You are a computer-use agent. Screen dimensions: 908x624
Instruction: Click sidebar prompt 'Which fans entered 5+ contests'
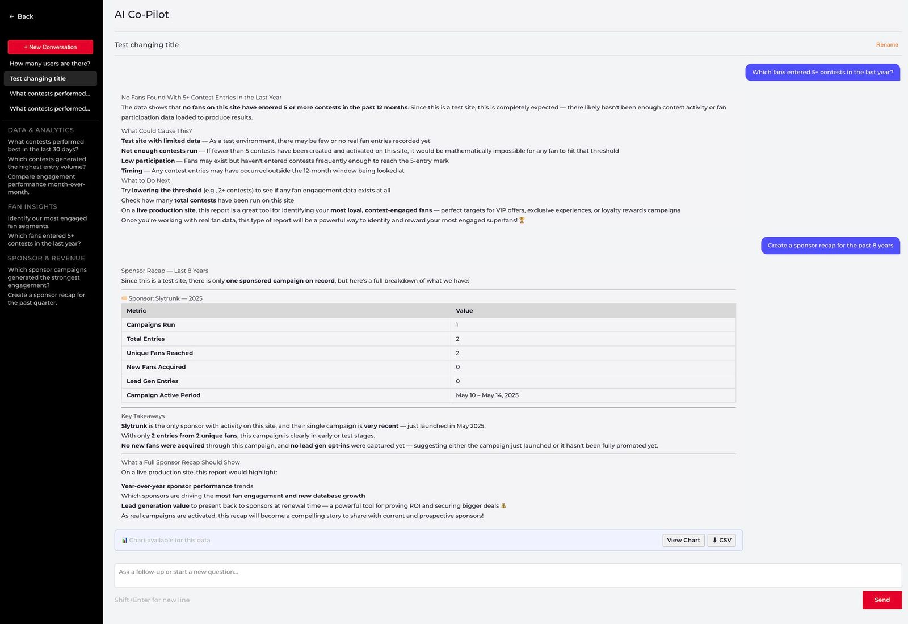44,240
